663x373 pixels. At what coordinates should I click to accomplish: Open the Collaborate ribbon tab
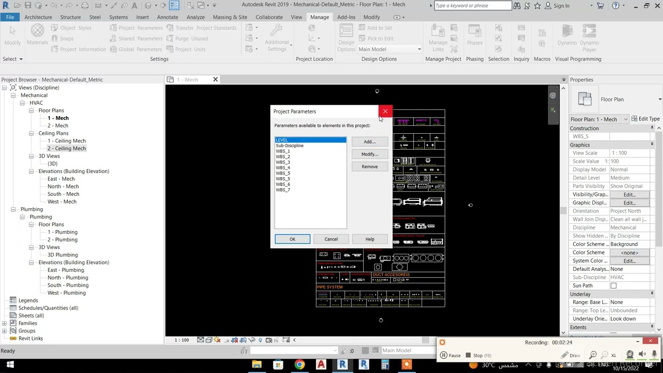coord(269,17)
